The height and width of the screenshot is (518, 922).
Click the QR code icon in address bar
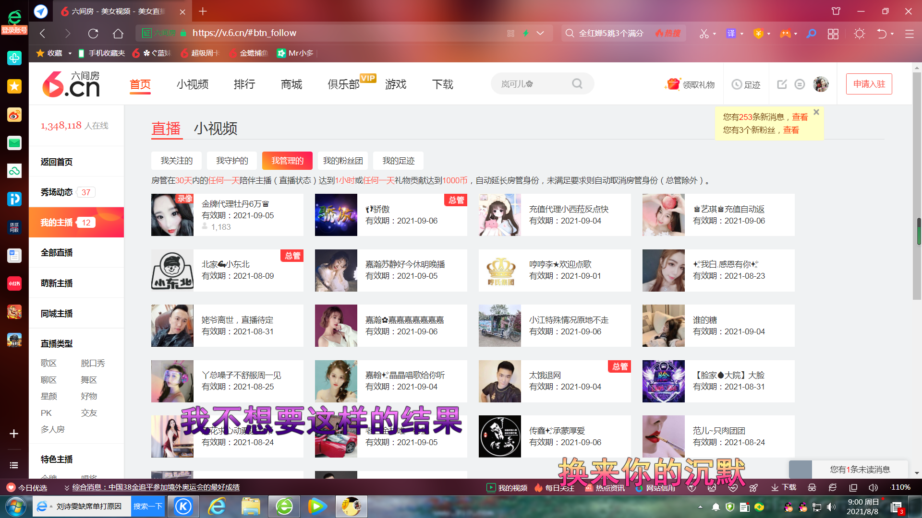coord(510,33)
